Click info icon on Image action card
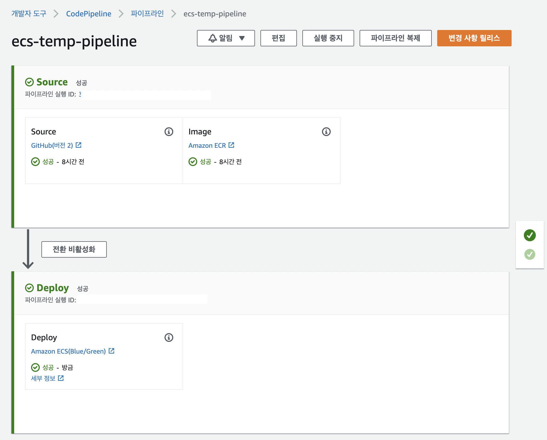Viewport: 547px width, 440px height. pos(326,132)
